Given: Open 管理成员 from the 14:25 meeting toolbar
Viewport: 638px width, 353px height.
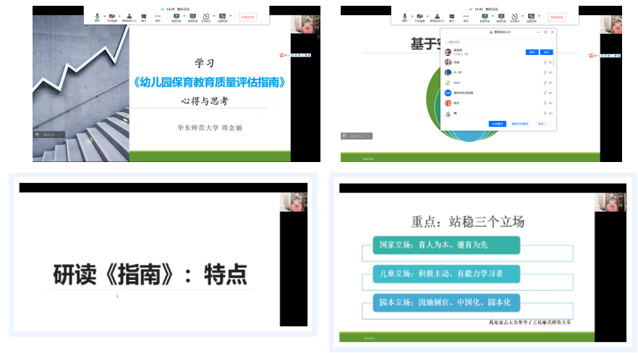Looking at the screenshot, I should pos(129,15).
